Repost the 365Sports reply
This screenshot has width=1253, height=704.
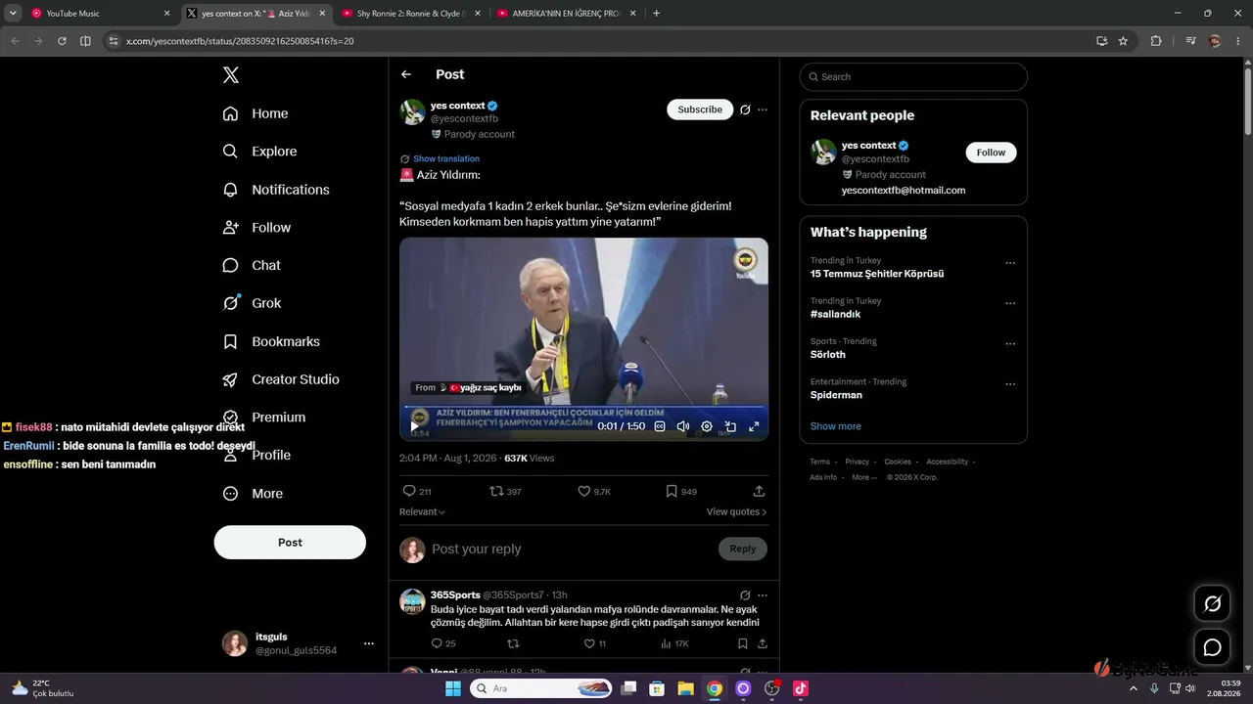click(x=512, y=643)
